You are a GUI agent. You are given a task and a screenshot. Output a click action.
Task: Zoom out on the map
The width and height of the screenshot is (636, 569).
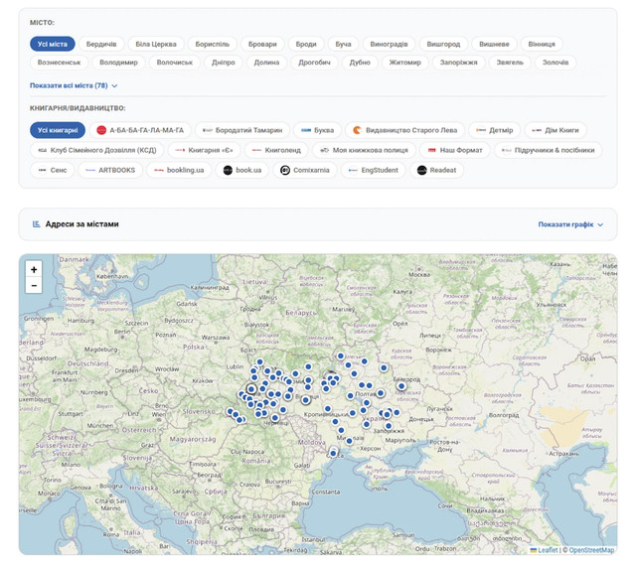[x=34, y=285]
